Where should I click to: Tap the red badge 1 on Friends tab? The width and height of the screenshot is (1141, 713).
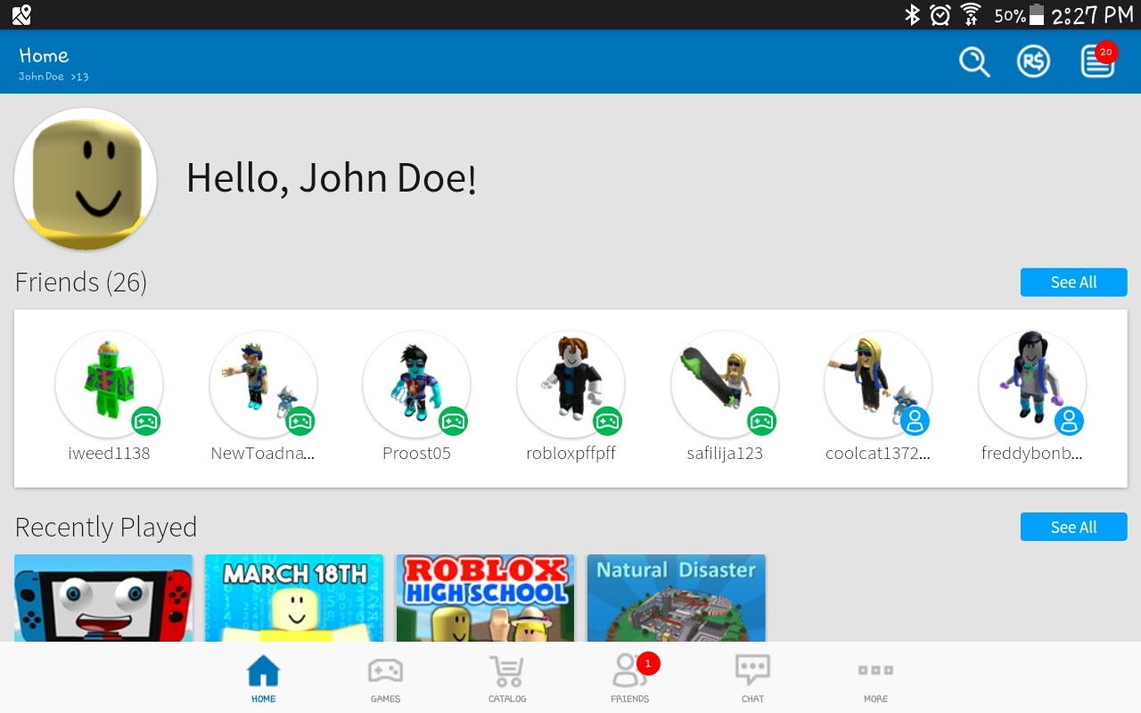pyautogui.click(x=648, y=663)
